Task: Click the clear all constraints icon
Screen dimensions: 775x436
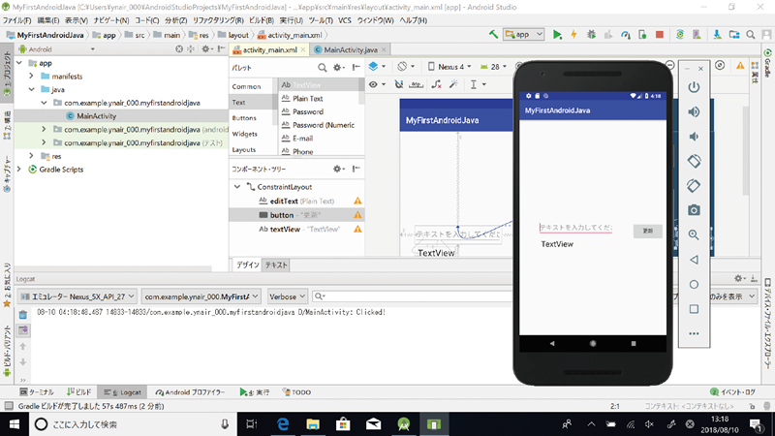Action: tap(436, 84)
